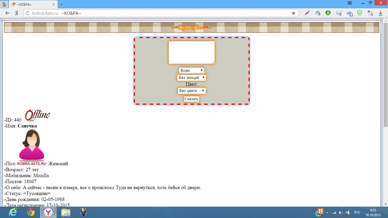The height and width of the screenshot is (218, 388).
Task: Click the female user avatar image
Action: click(32, 145)
